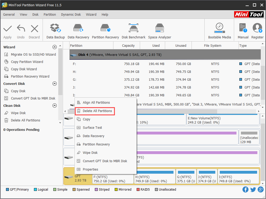Click the Register user icon
Screen dimensions: 266x199
point(257,28)
